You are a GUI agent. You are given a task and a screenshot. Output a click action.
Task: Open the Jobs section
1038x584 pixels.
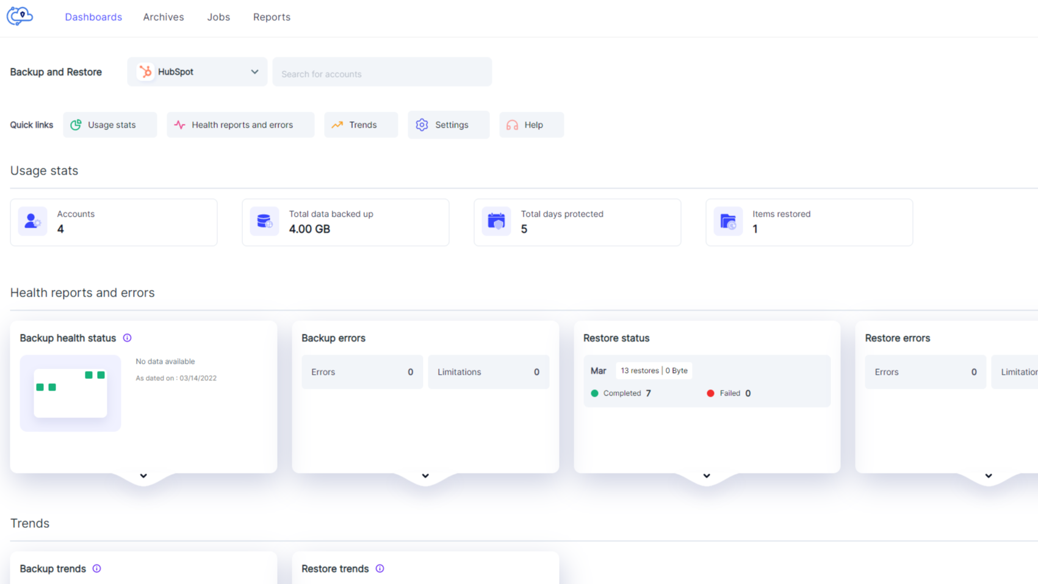pos(218,16)
